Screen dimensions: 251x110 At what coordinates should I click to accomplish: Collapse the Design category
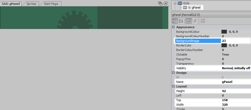pos(173,73)
